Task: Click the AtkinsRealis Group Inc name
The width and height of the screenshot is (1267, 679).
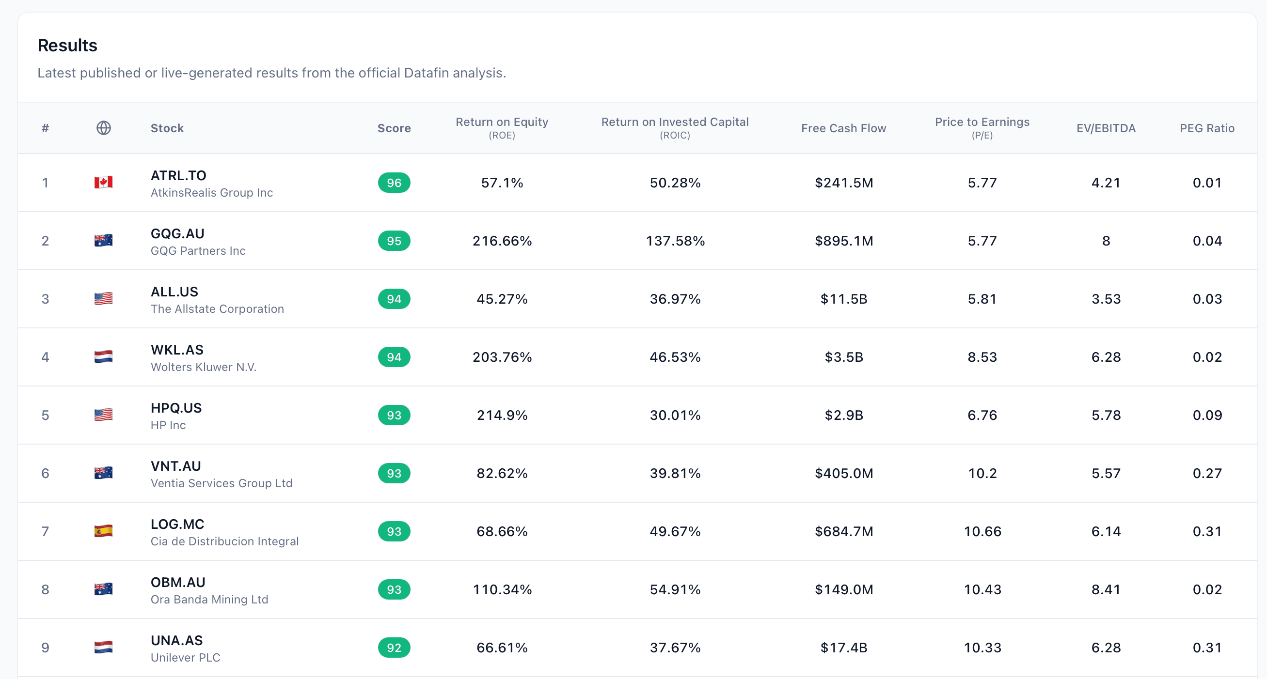Action: (212, 193)
